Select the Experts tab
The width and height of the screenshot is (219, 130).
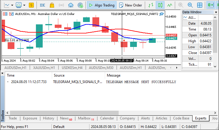(201, 118)
